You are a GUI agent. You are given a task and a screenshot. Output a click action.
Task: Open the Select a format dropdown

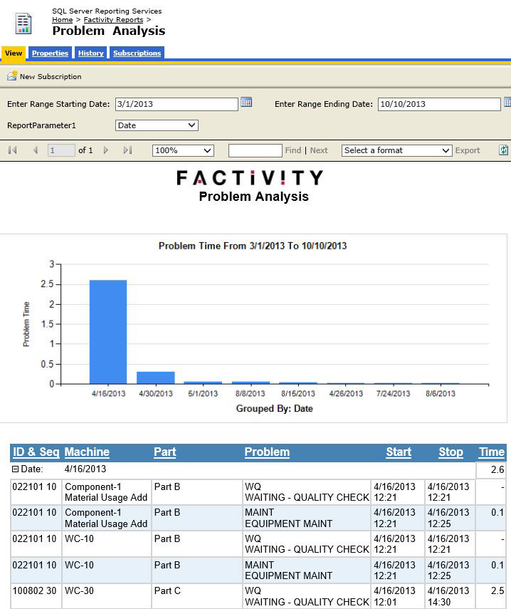[396, 151]
